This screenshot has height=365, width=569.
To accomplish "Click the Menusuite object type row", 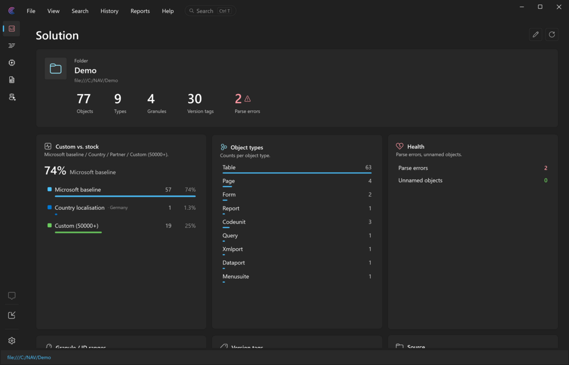I will (x=297, y=277).
